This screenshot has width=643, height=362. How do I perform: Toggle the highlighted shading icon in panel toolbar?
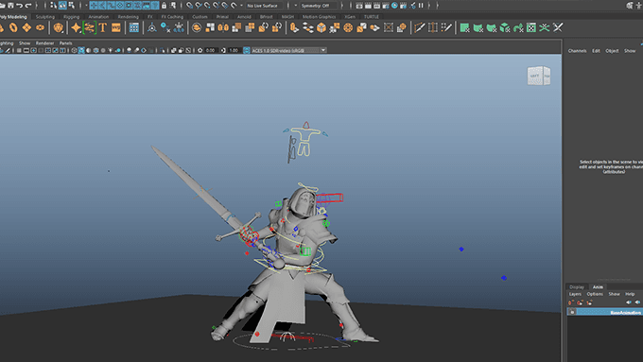click(81, 50)
